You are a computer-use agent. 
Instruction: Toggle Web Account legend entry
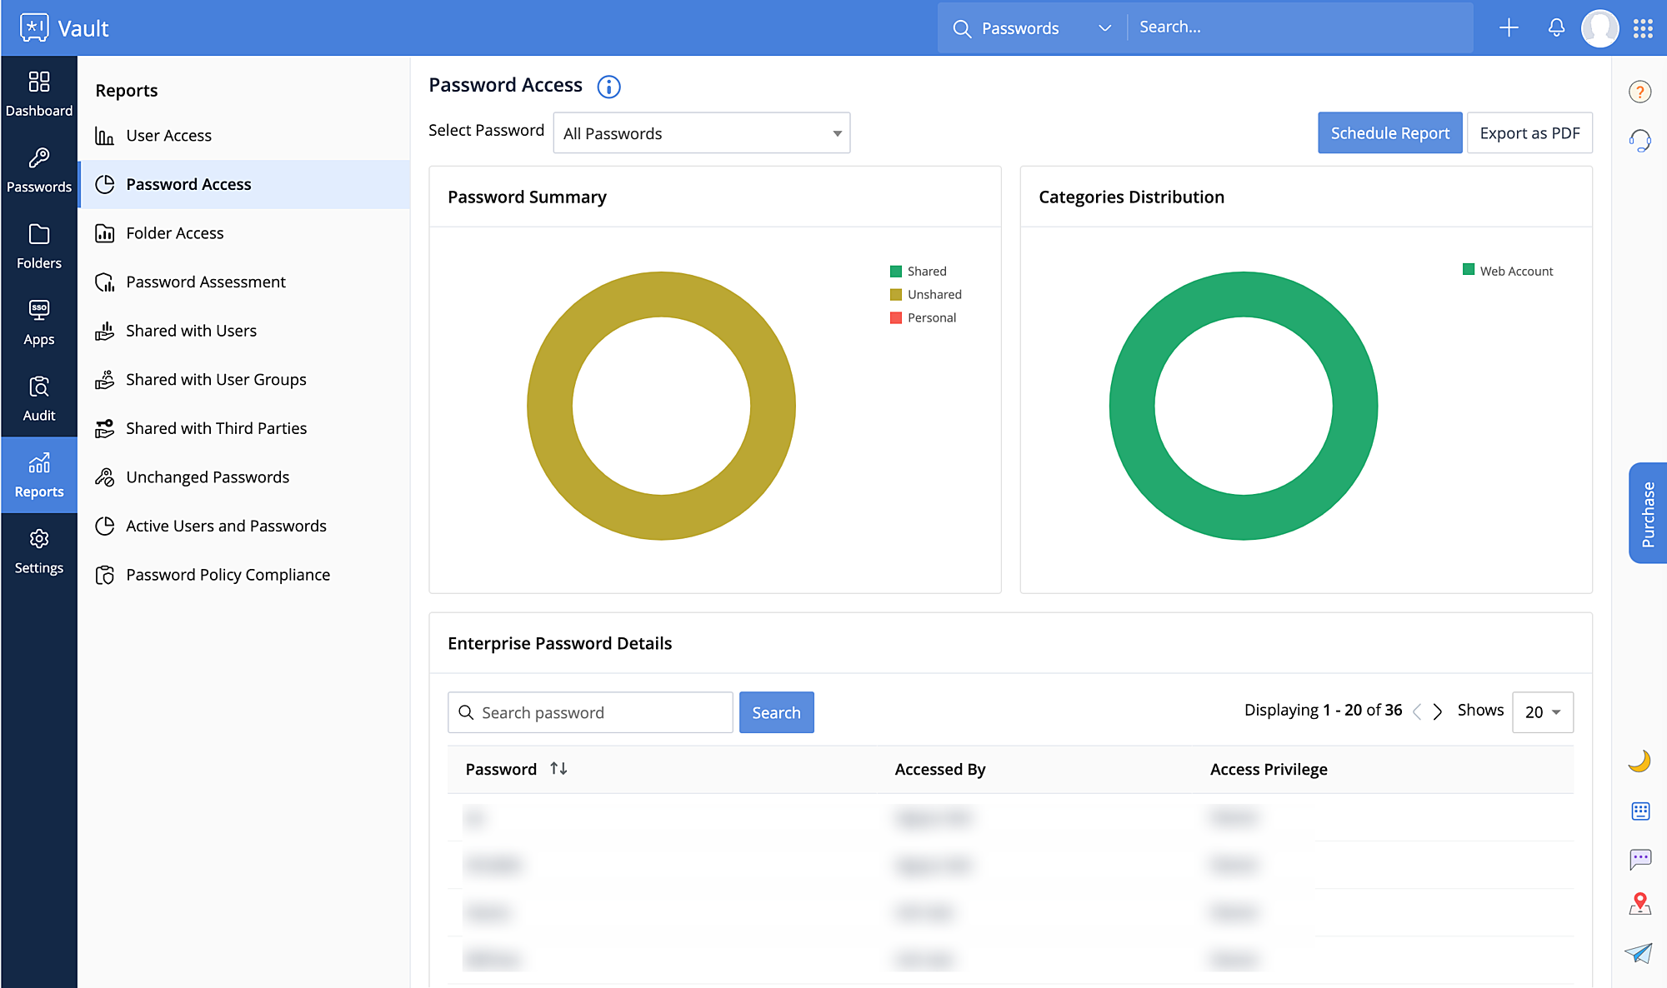click(1515, 272)
